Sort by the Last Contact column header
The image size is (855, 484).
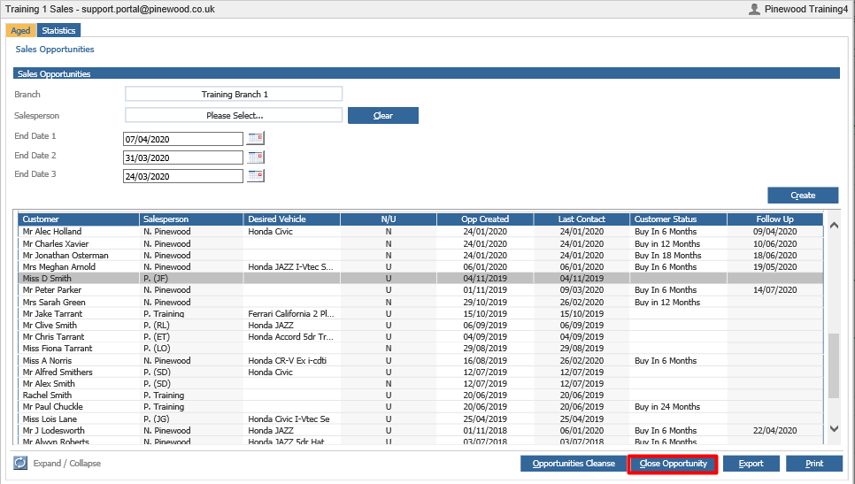click(582, 219)
